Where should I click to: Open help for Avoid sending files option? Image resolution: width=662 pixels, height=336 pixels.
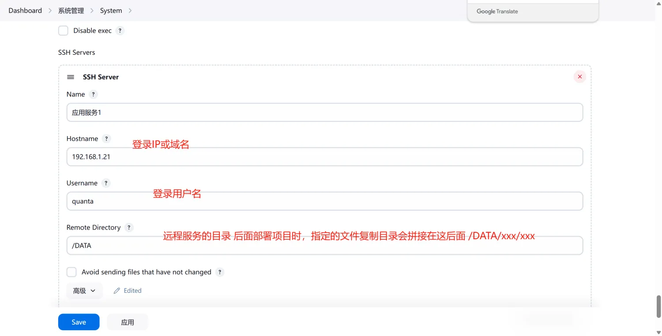[219, 272]
